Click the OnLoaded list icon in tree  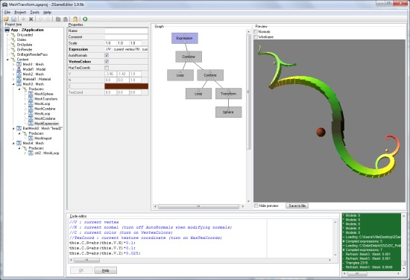click(x=13, y=35)
